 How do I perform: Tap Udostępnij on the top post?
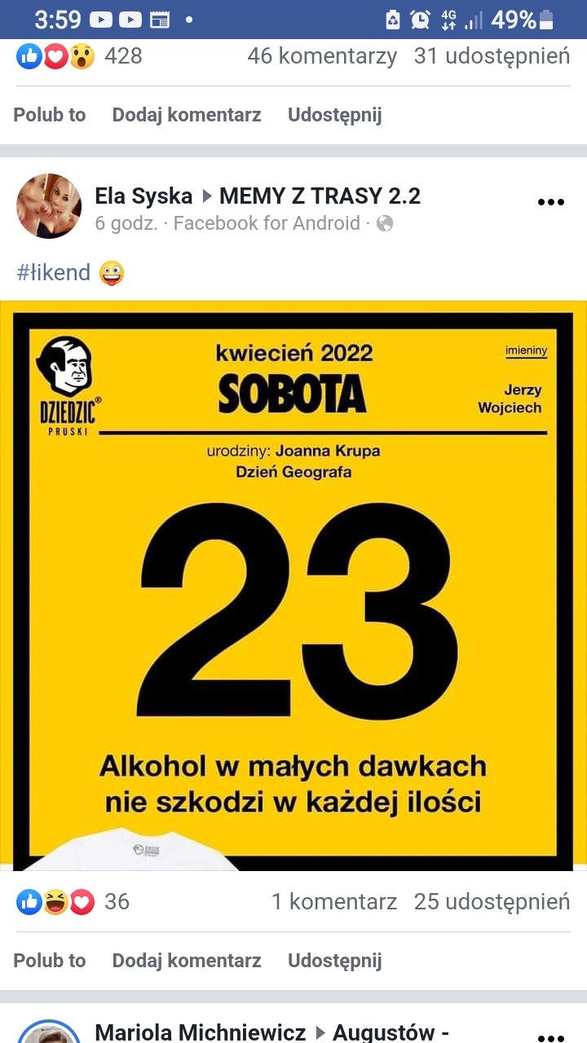(x=335, y=115)
